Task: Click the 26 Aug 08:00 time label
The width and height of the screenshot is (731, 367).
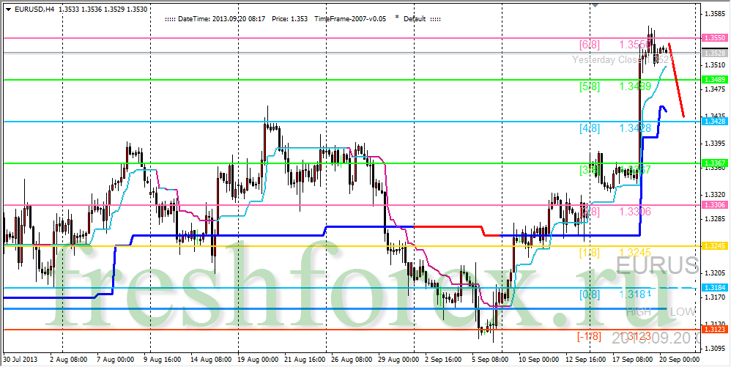Action: pos(350,360)
